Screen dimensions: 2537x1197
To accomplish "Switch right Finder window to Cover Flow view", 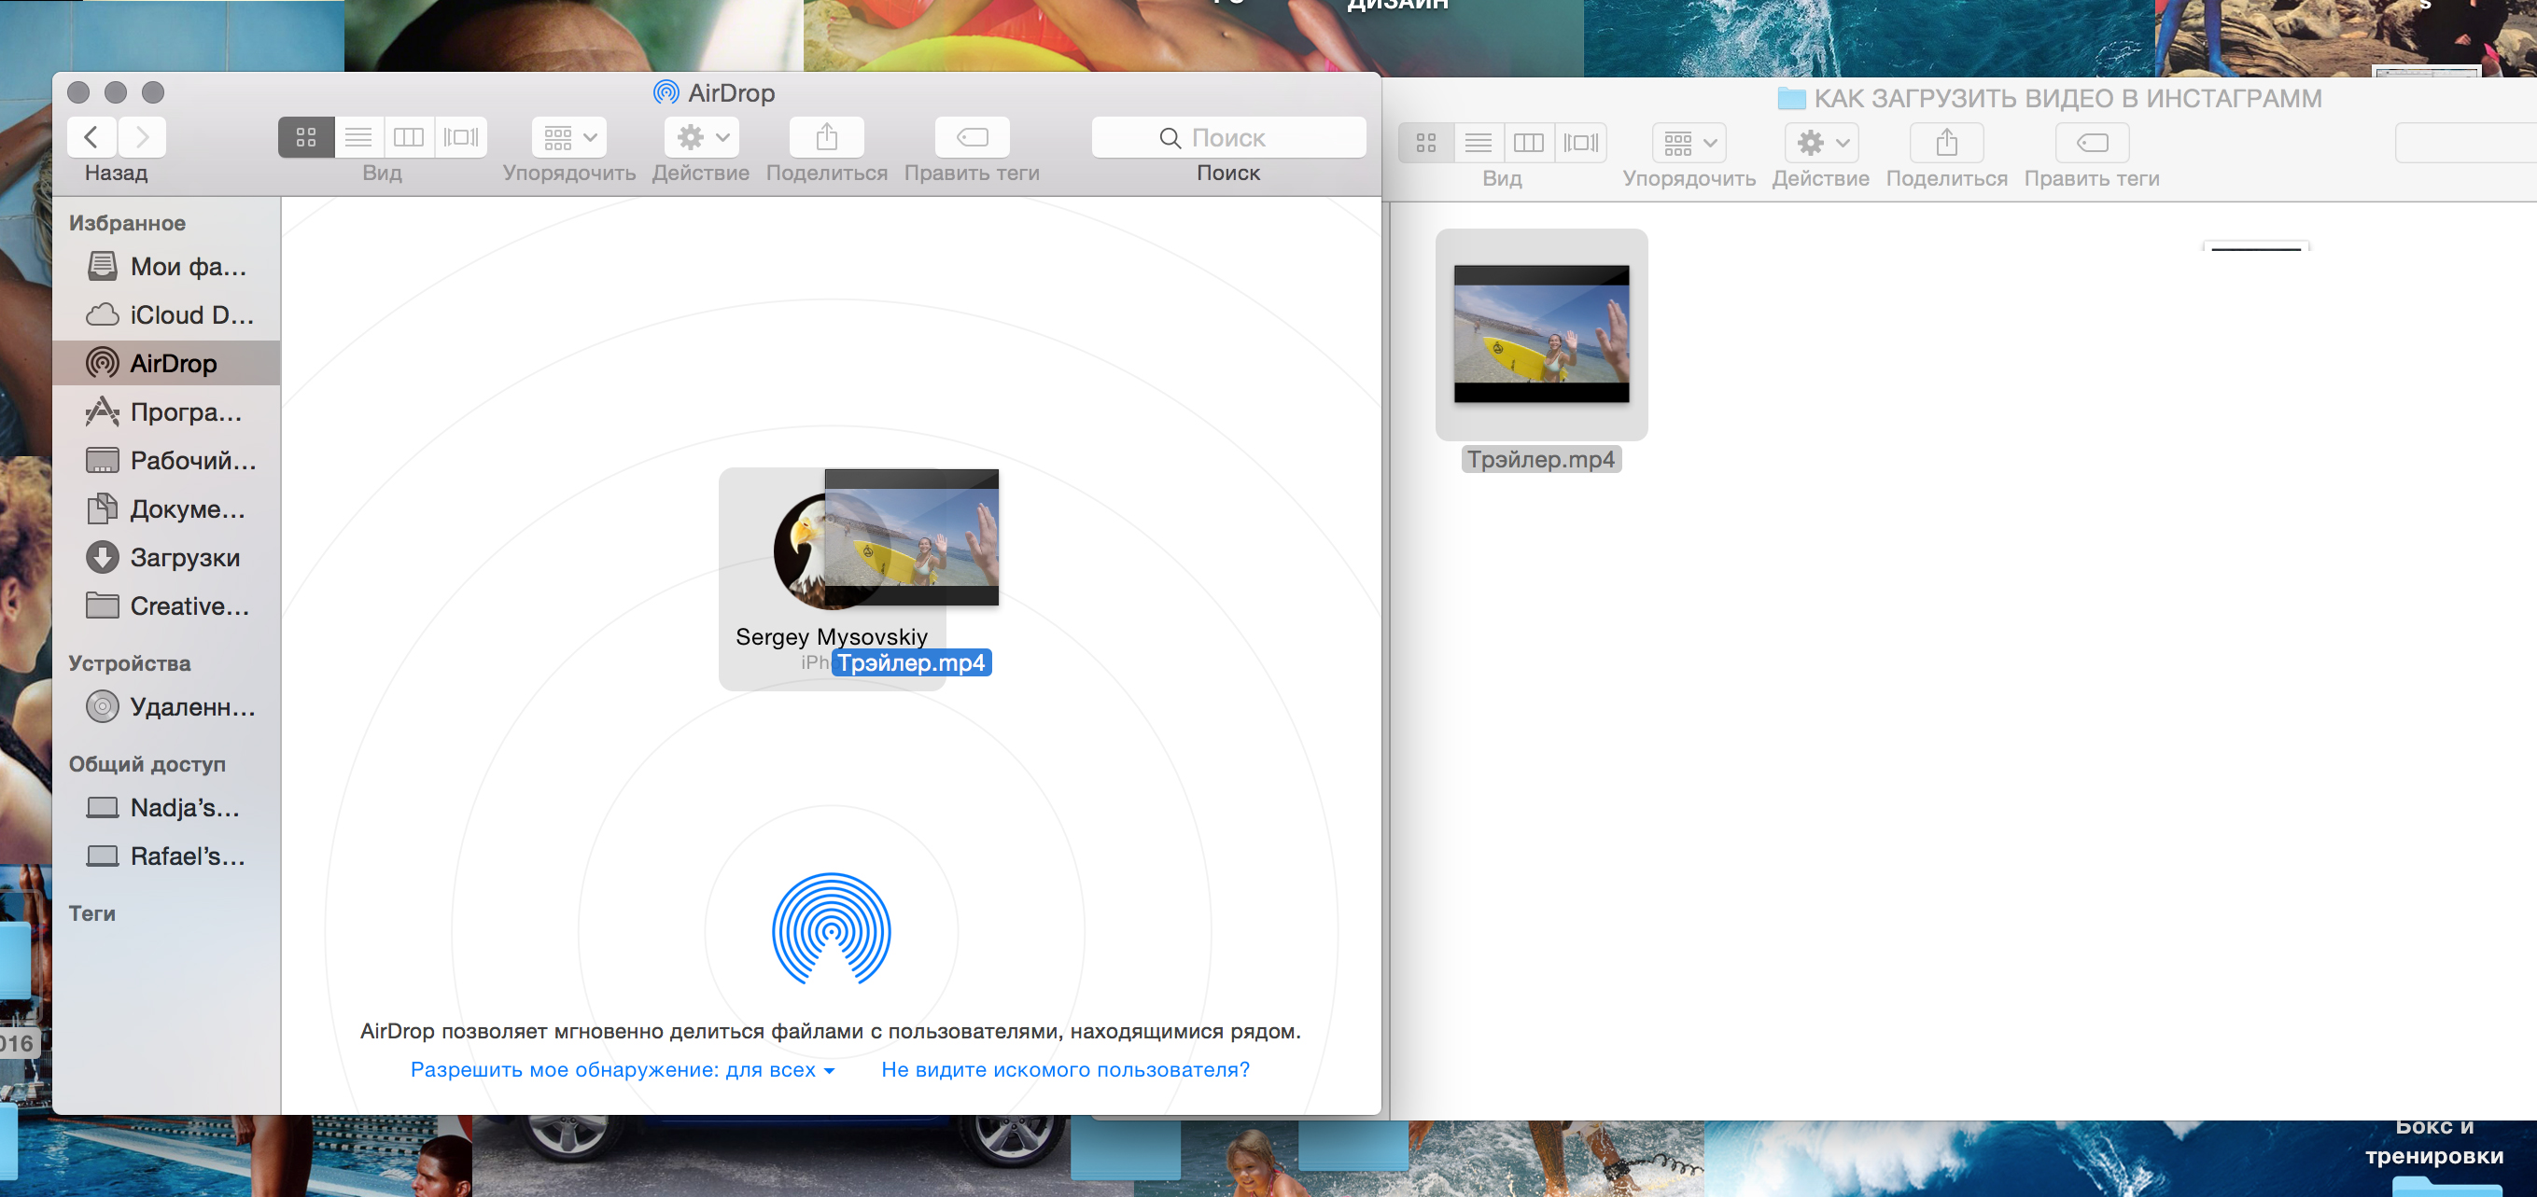I will [1580, 143].
